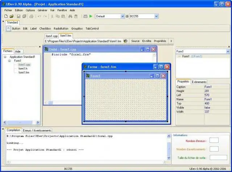Choose the Button component

16,29
